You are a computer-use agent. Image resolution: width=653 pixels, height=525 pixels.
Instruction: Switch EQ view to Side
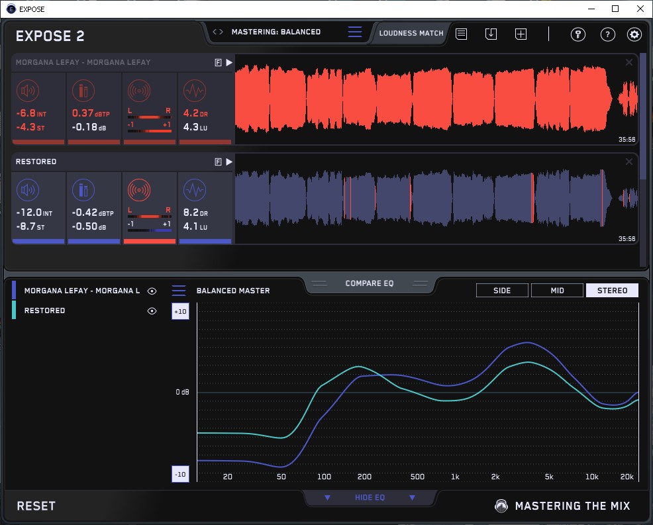pyautogui.click(x=502, y=291)
